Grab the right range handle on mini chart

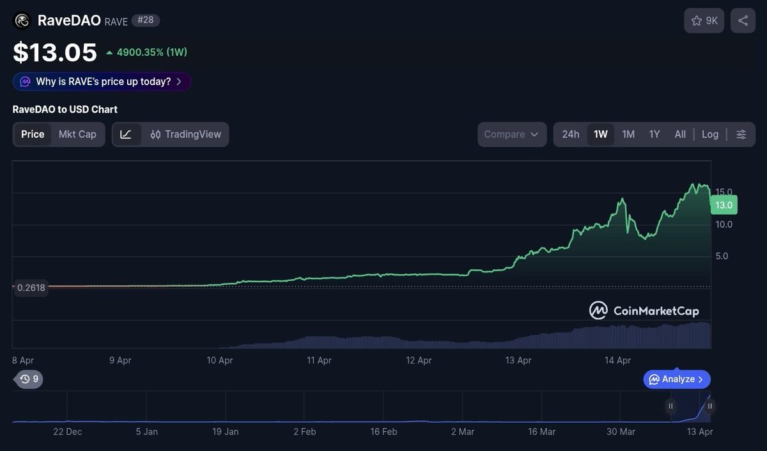(709, 406)
